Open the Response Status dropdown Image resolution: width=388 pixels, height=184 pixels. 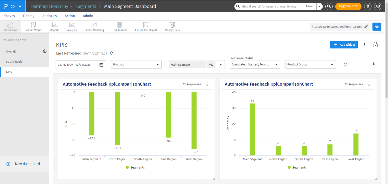(x=255, y=65)
